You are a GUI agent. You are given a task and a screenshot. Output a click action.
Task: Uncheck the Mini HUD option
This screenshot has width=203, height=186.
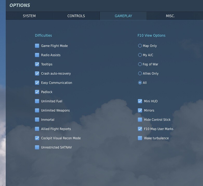coord(140,101)
